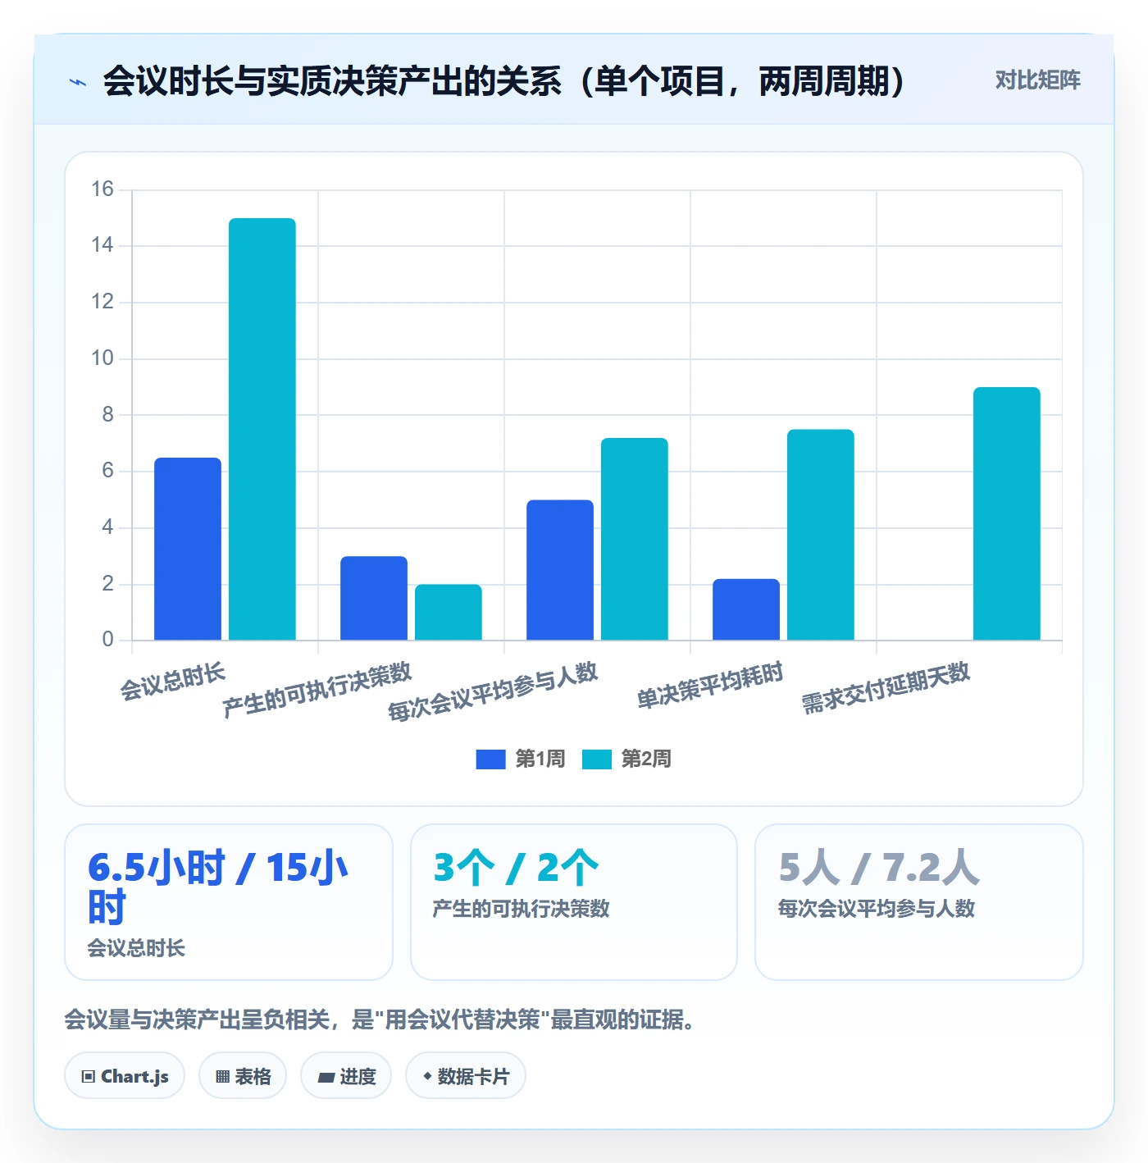Viewport: 1148px width, 1163px height.
Task: Click the 第2周 bar for 需求交付延期天数
Action: click(1007, 513)
